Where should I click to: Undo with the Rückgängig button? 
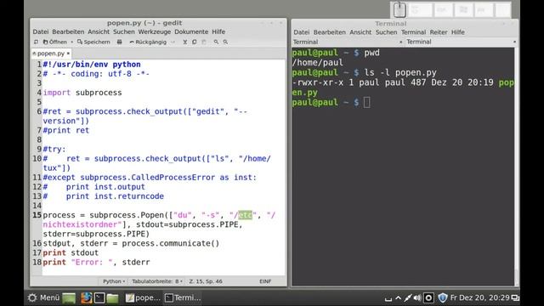coord(148,42)
